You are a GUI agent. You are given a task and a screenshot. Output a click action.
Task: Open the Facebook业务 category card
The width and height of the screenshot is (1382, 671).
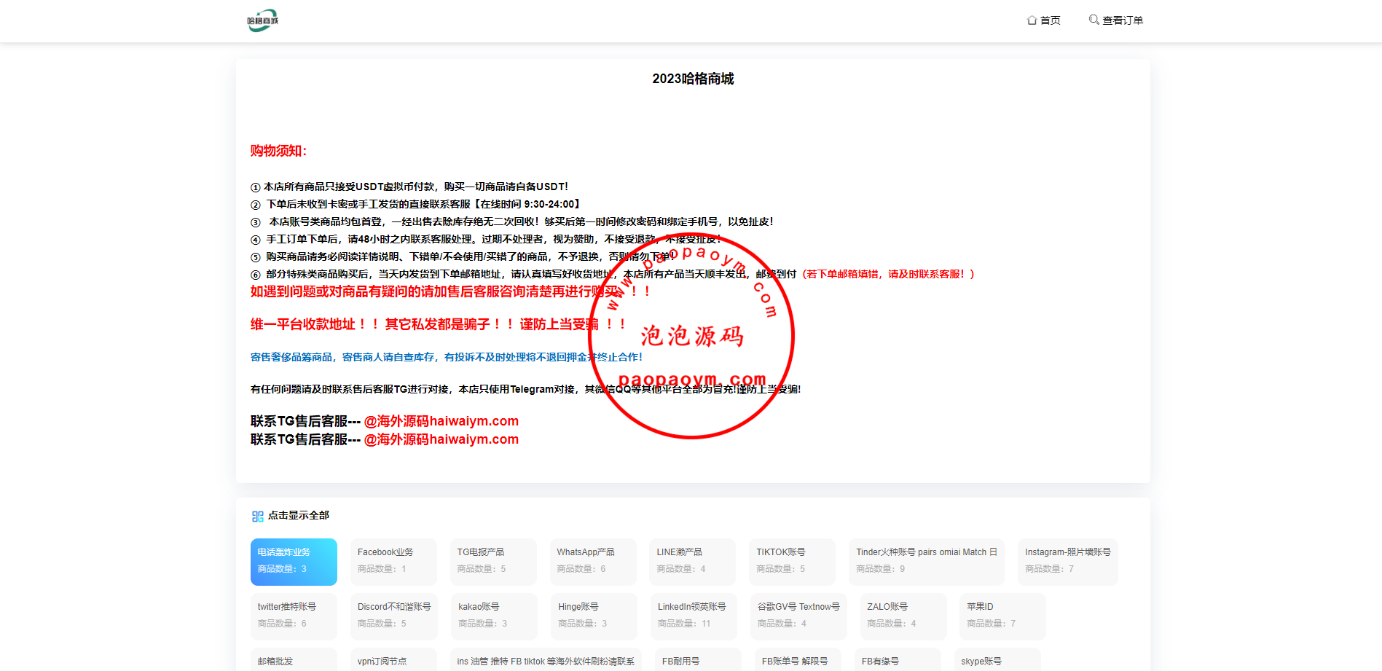393,561
